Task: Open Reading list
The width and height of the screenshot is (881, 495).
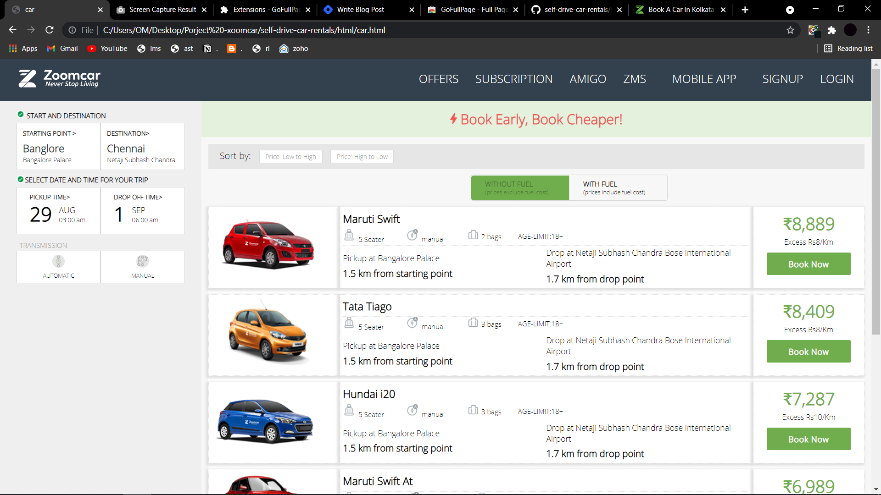Action: click(x=848, y=49)
